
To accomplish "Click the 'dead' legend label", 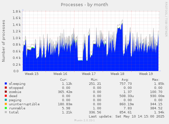I will [x=13, y=96].
